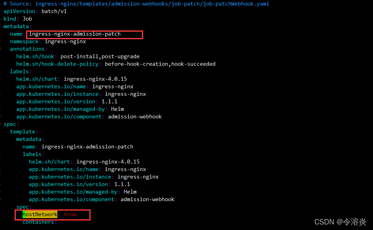Click the highlighted hostNetwork keyword

[40, 215]
